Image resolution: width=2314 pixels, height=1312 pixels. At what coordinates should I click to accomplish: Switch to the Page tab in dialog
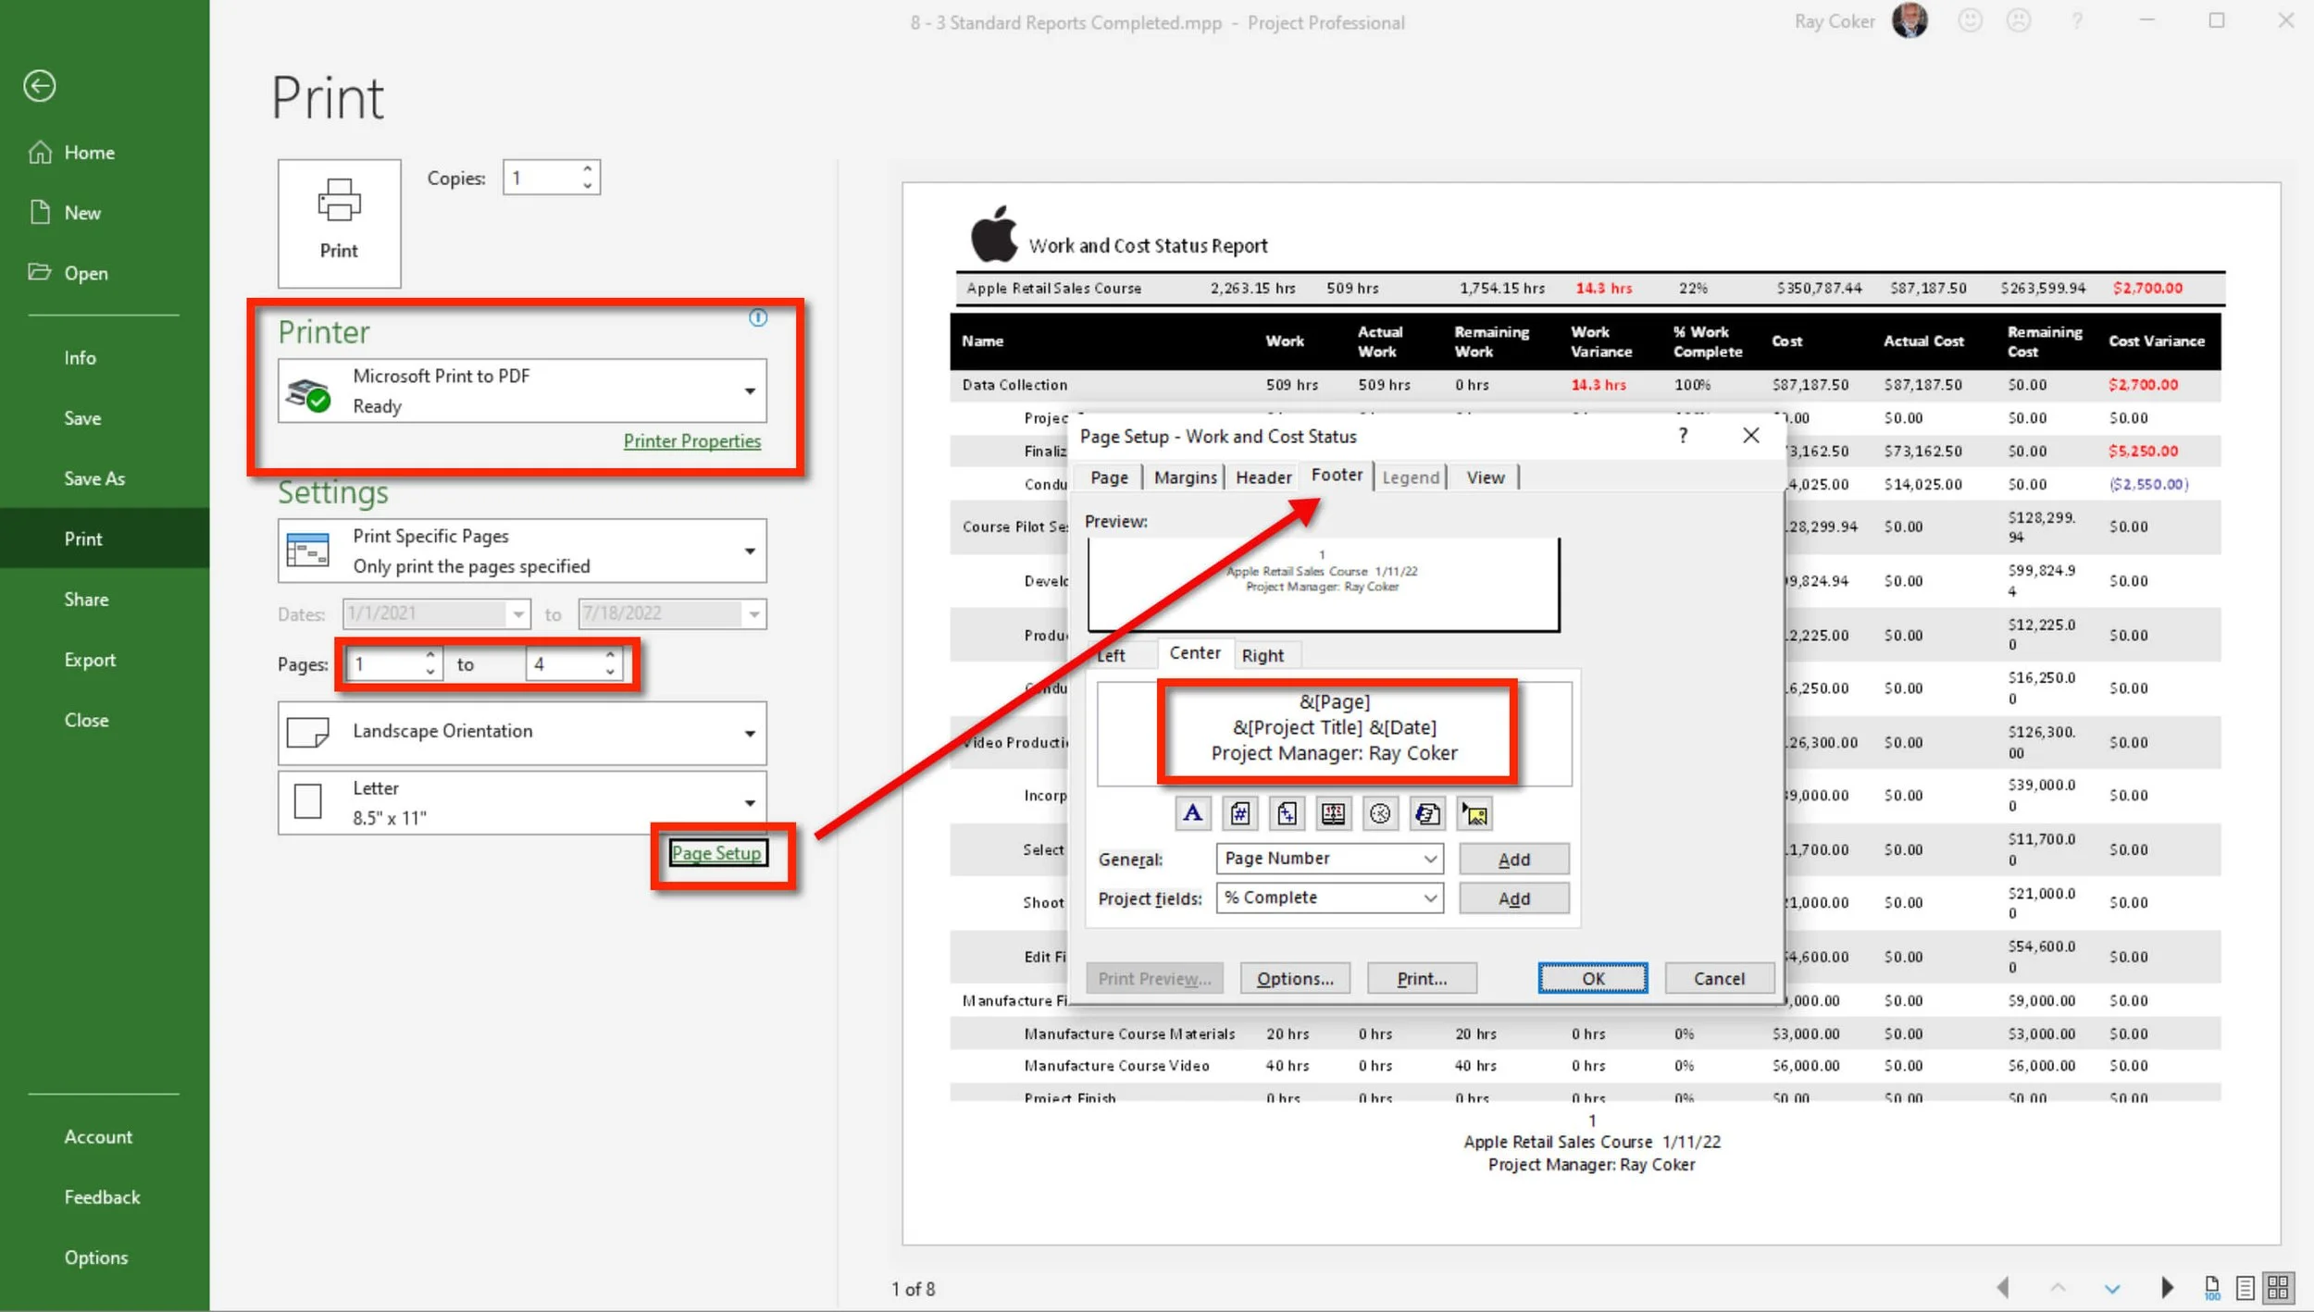coord(1109,477)
